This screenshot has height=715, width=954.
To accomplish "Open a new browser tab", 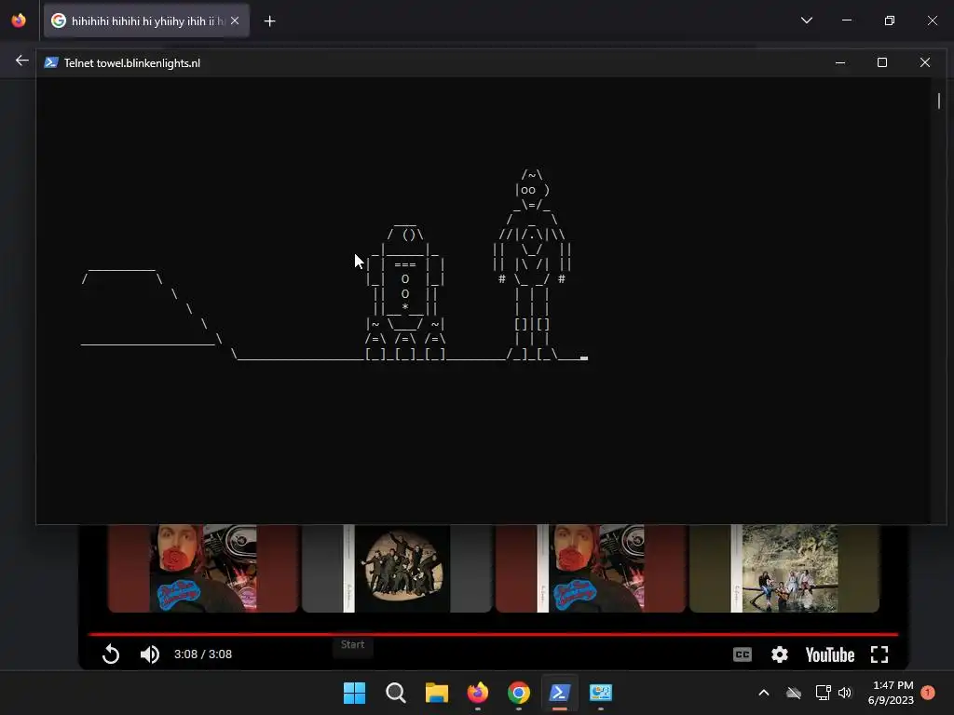I will click(269, 21).
